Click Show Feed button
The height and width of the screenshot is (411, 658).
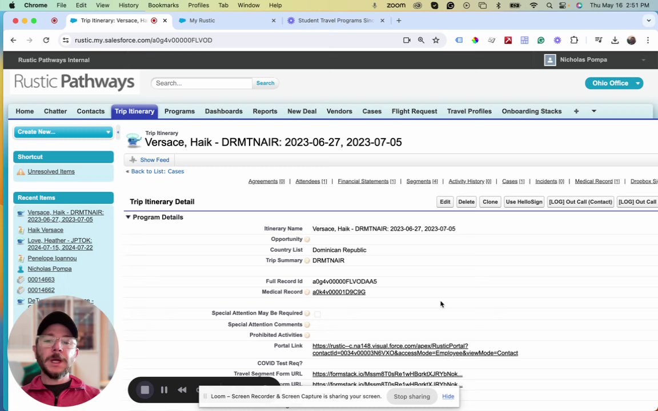(x=150, y=160)
